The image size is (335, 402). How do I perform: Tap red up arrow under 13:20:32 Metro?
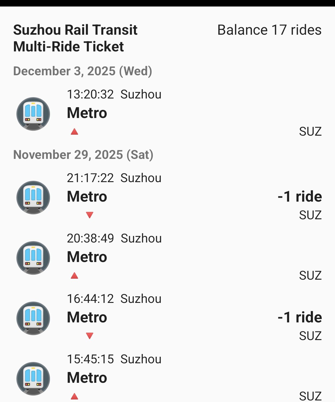(x=74, y=132)
